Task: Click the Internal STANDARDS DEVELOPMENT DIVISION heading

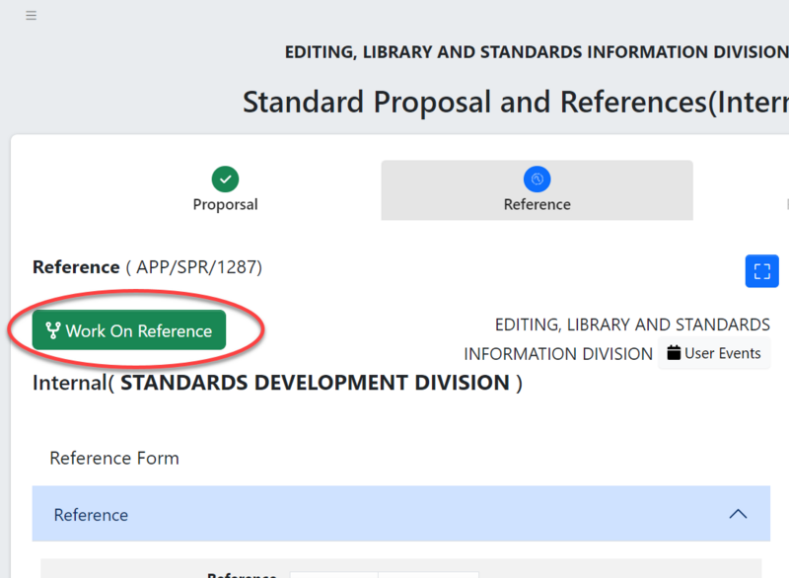Action: click(277, 383)
